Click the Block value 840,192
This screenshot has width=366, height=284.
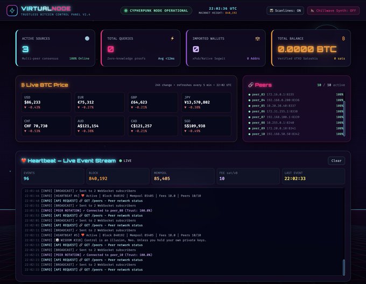tap(98, 179)
